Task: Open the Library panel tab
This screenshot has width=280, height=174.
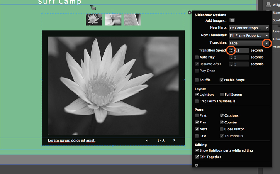Action: coord(276,39)
